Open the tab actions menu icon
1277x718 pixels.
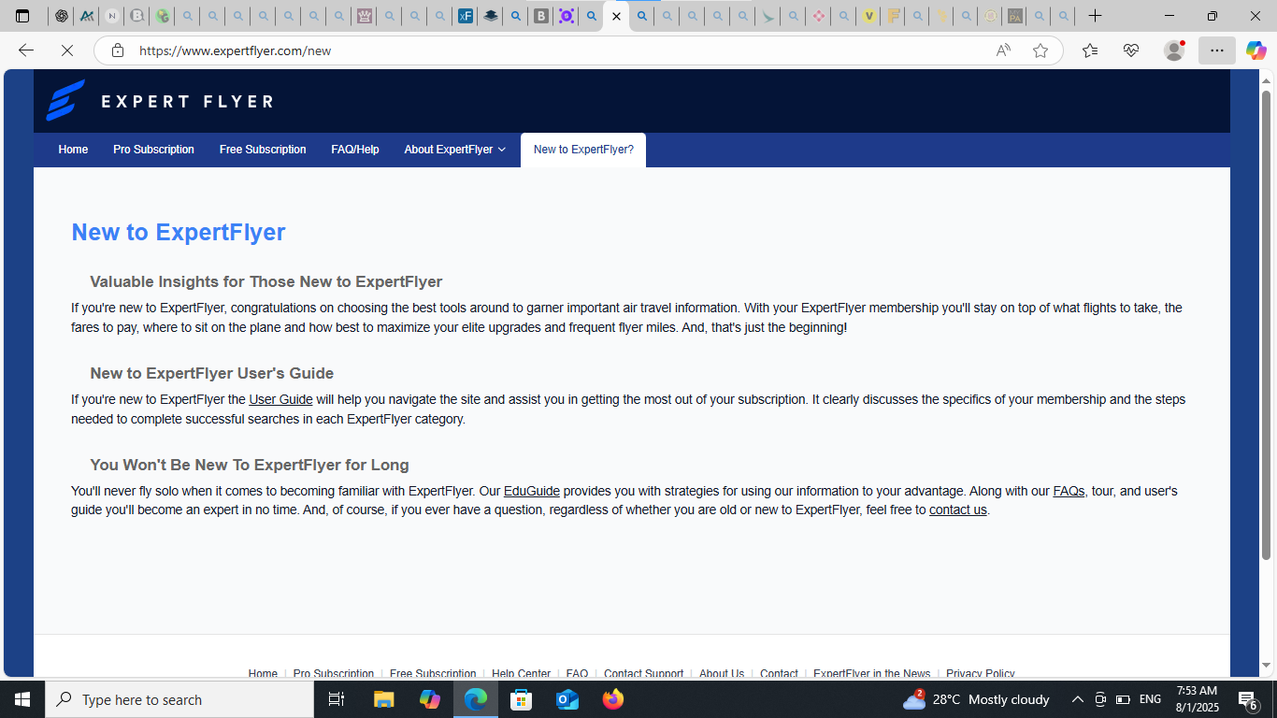pos(22,16)
